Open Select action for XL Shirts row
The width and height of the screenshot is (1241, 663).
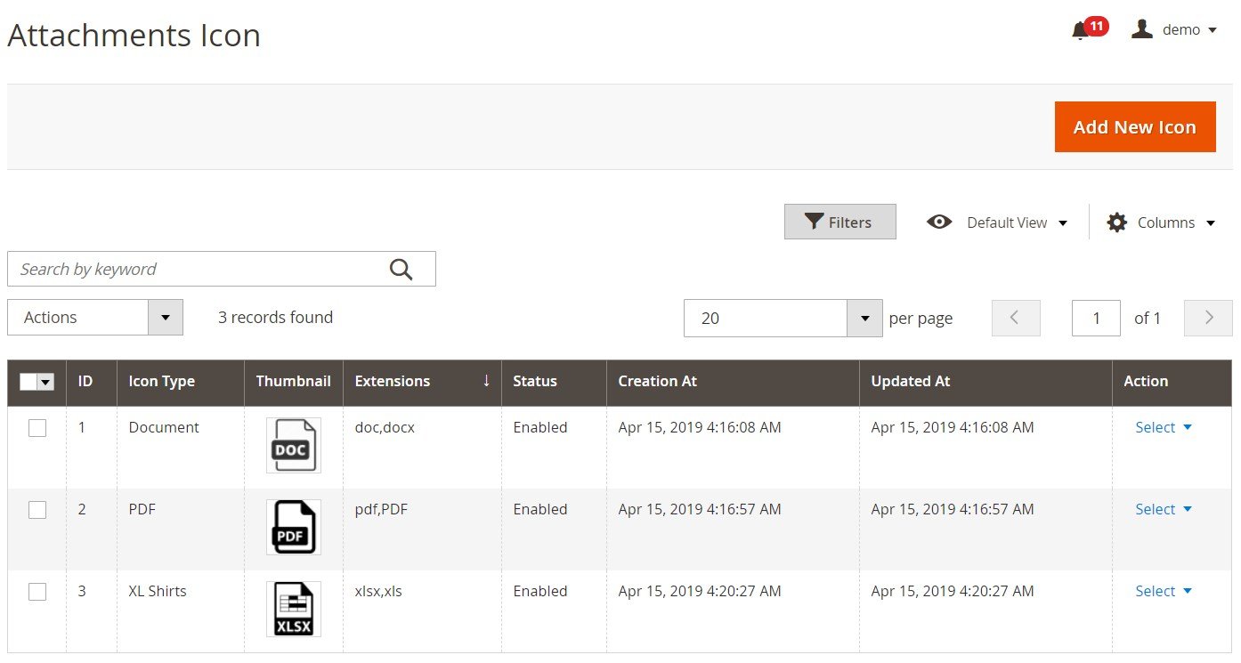click(x=1164, y=591)
